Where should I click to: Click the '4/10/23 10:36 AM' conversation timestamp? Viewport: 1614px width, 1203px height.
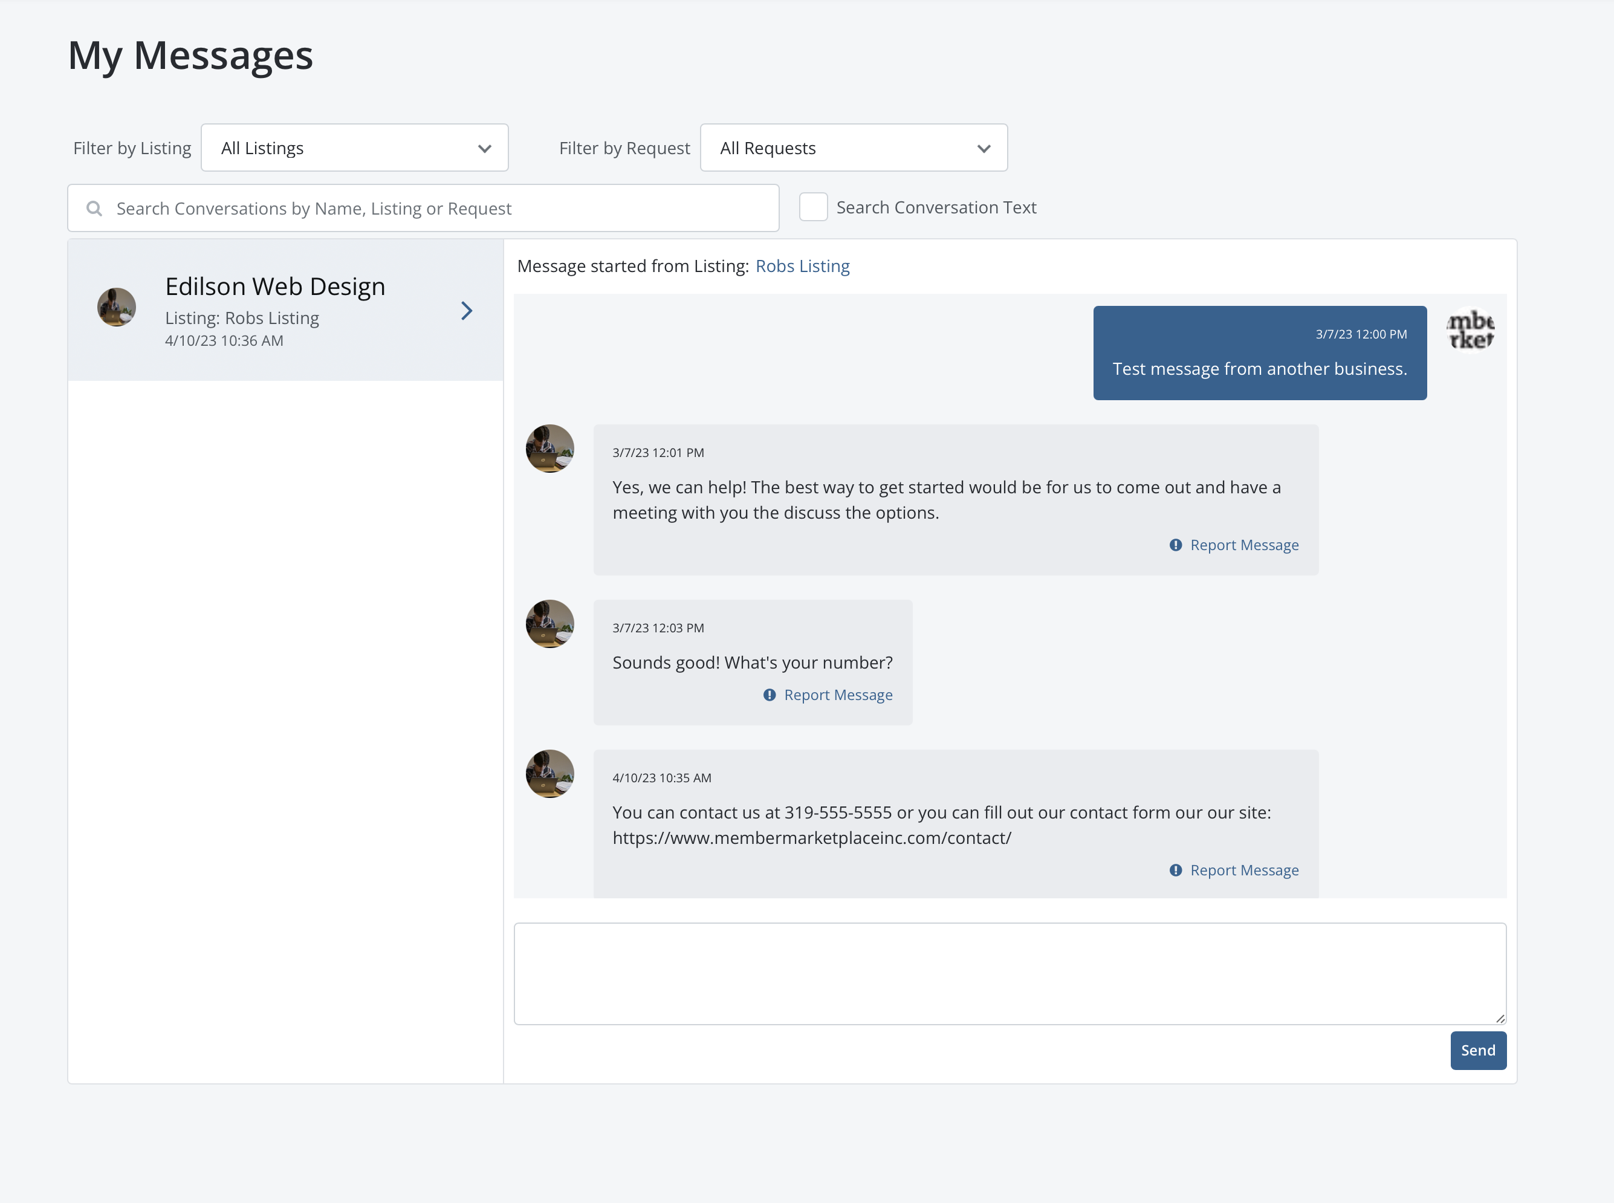[x=224, y=341]
